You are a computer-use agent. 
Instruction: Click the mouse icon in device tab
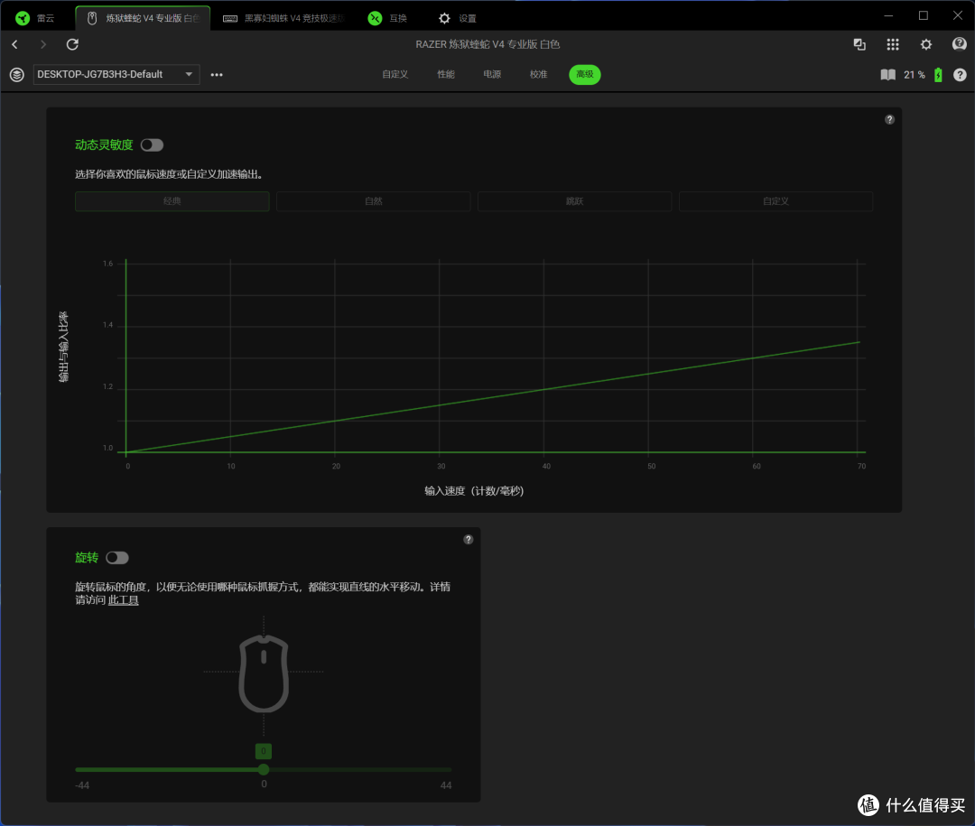tap(92, 18)
